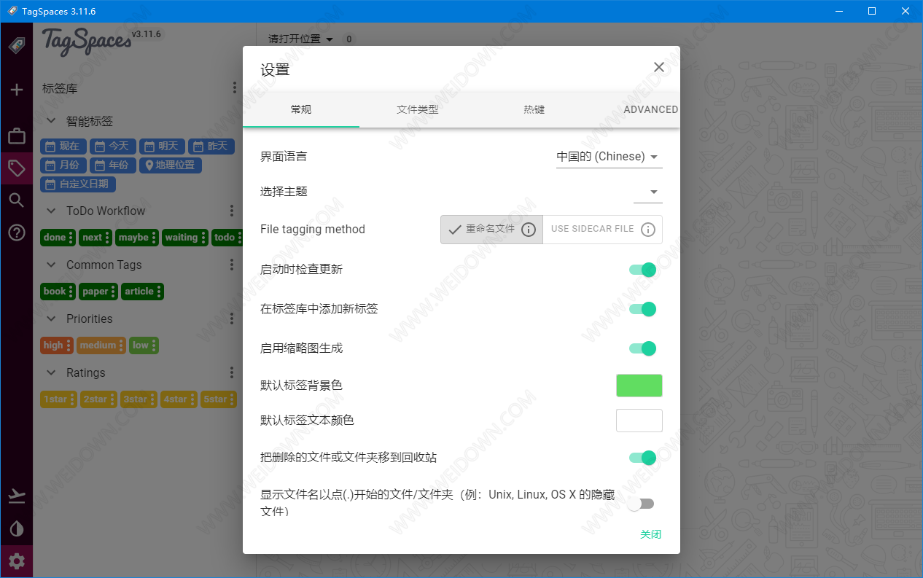Click the 自定义日期 smart tag
The height and width of the screenshot is (578, 923).
78,184
